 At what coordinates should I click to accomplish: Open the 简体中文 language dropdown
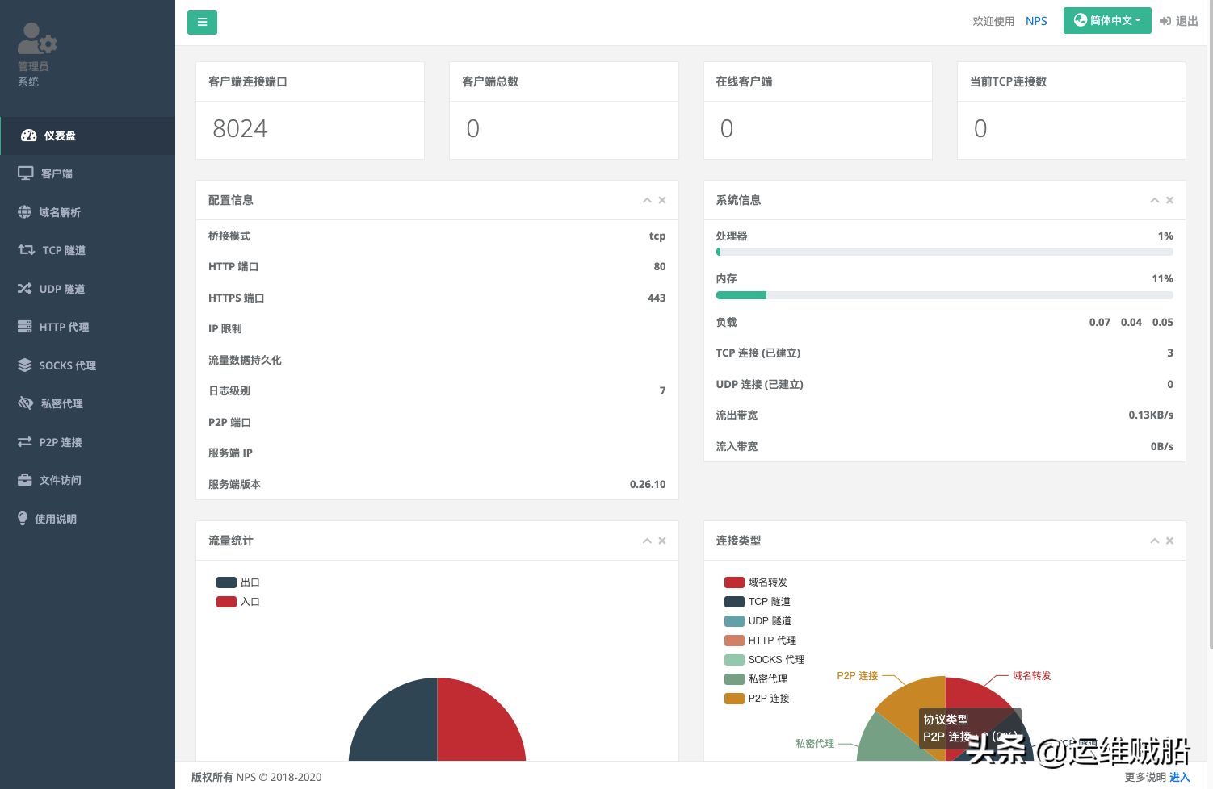point(1107,21)
